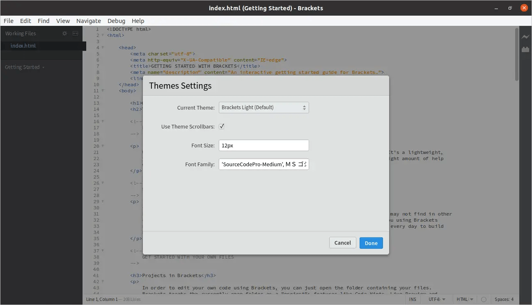Collapse the code fold arrow on line 20
The width and height of the screenshot is (532, 305).
pyautogui.click(x=102, y=146)
